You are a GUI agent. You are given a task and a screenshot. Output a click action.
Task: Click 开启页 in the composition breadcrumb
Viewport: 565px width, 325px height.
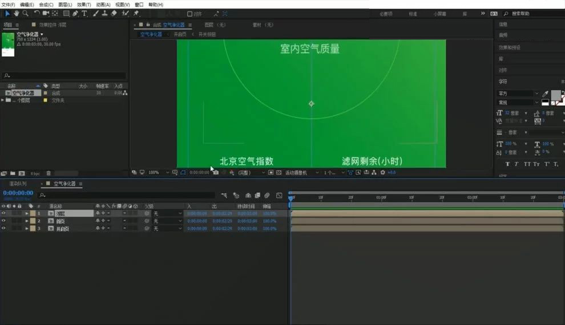pyautogui.click(x=180, y=34)
